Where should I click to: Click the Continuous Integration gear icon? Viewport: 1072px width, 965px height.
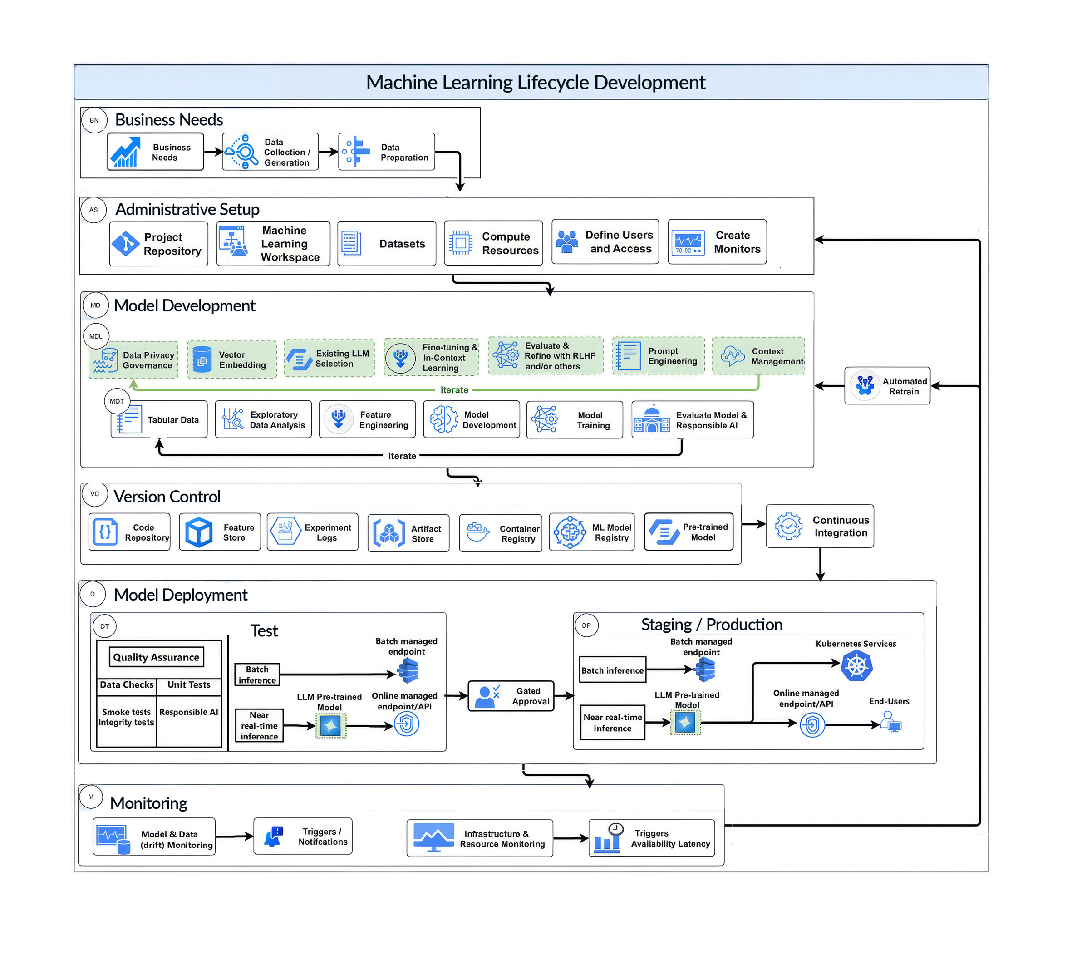[788, 526]
